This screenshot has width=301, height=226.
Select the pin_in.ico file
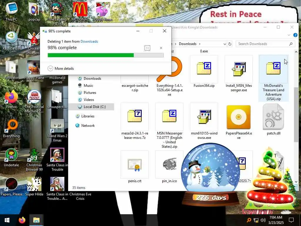tap(169, 167)
